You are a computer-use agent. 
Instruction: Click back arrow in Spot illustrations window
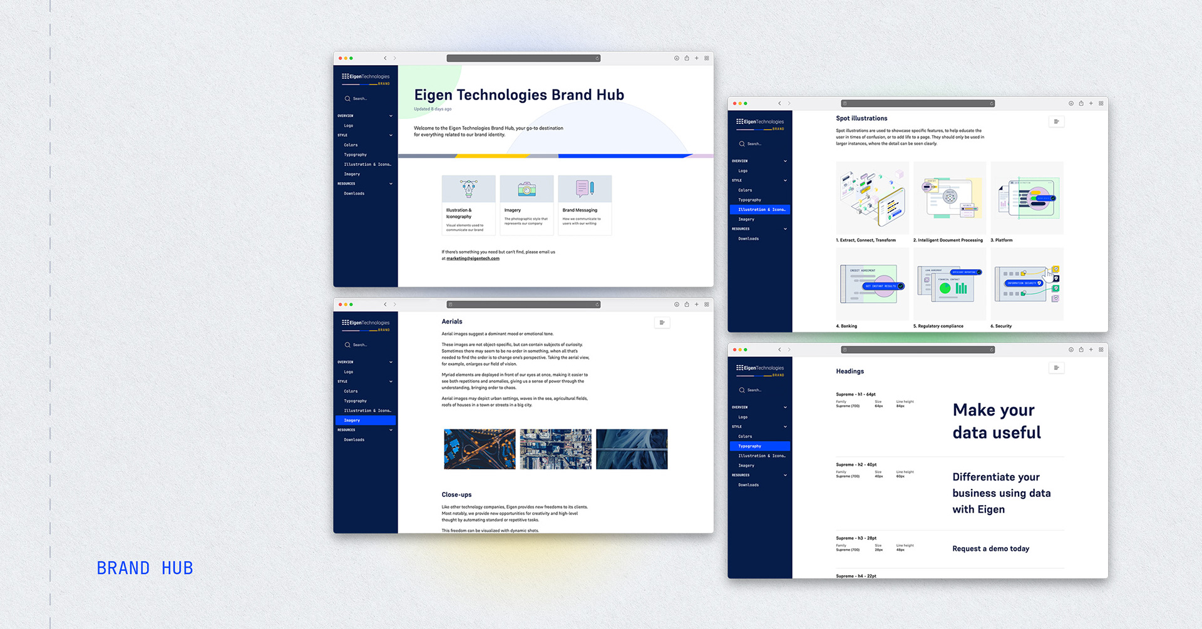tap(779, 103)
